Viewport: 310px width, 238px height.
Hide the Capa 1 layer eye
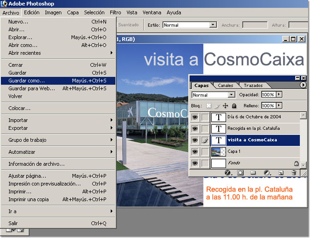click(x=195, y=151)
